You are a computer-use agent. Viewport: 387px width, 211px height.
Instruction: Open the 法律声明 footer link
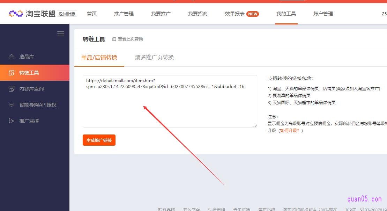[216, 209]
